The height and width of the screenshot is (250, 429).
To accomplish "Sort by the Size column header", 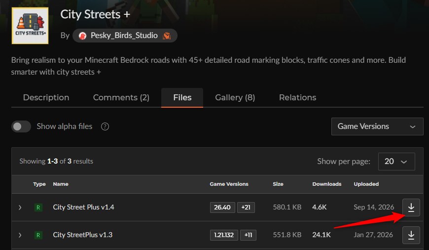I will pyautogui.click(x=278, y=184).
